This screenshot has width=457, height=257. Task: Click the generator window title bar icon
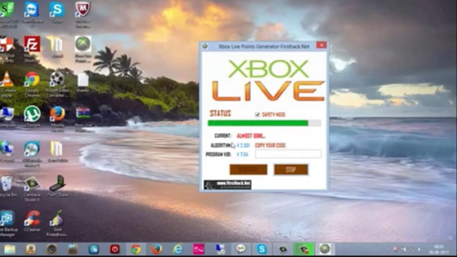tap(205, 46)
